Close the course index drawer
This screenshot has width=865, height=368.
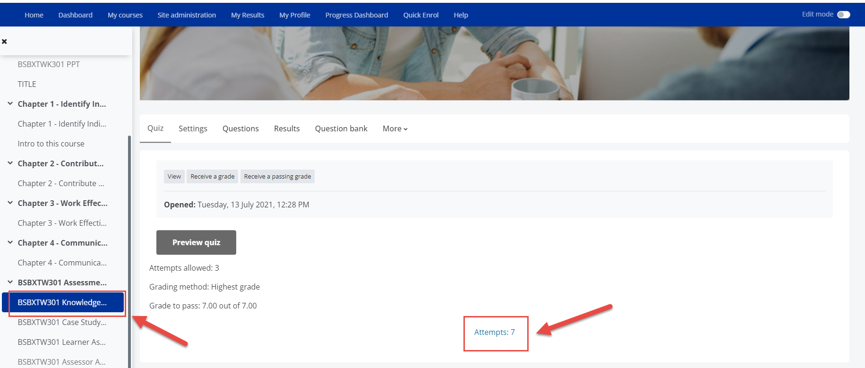[x=4, y=42]
